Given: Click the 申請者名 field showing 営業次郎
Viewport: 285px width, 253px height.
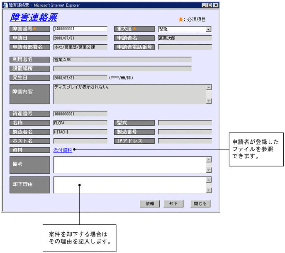Looking at the screenshot, I should click(185, 38).
